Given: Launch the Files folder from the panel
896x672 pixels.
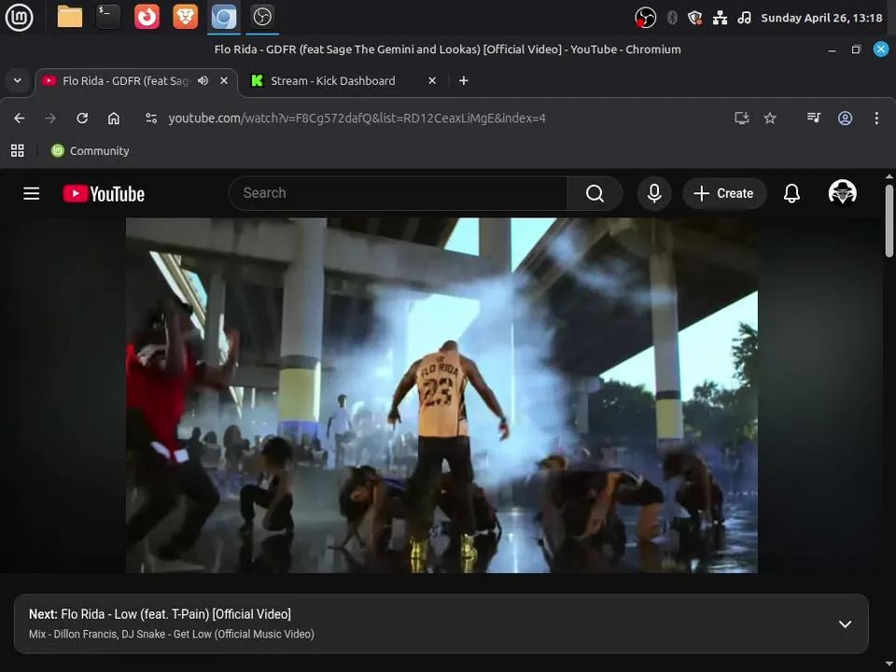Looking at the screenshot, I should 70,17.
